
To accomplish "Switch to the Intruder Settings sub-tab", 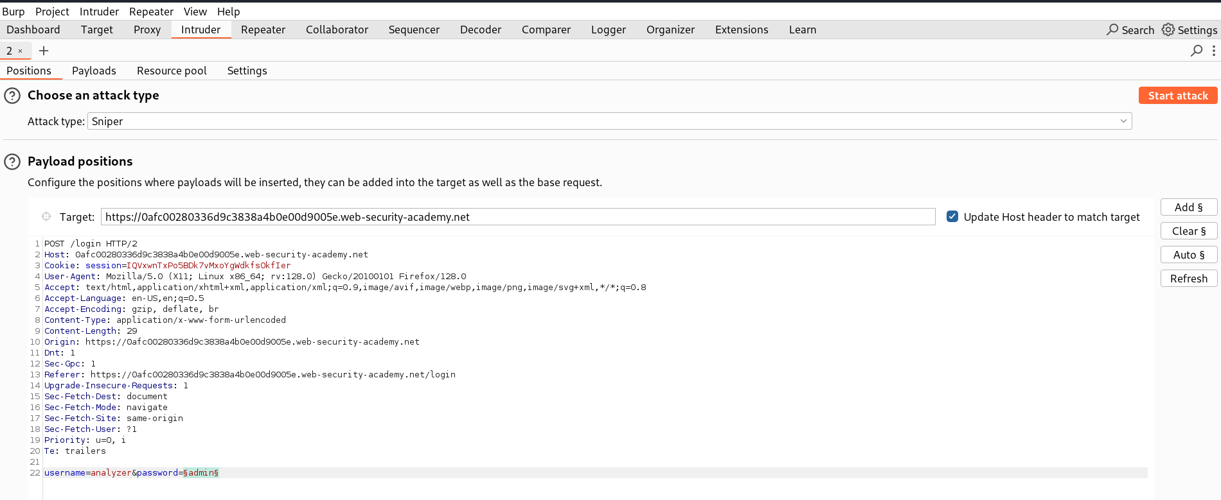I will pos(247,71).
